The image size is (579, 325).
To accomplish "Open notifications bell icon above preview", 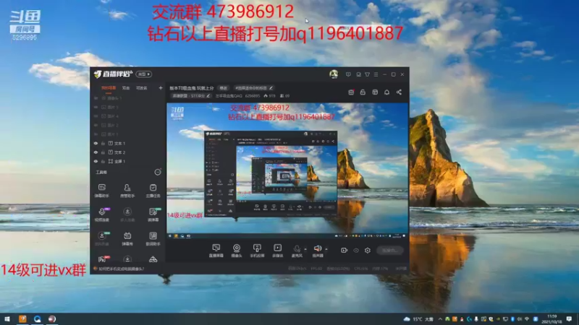I will point(386,92).
